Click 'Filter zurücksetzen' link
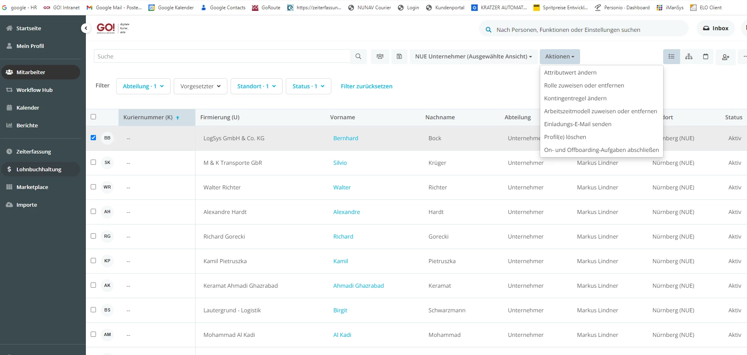747x355 pixels. click(x=366, y=86)
